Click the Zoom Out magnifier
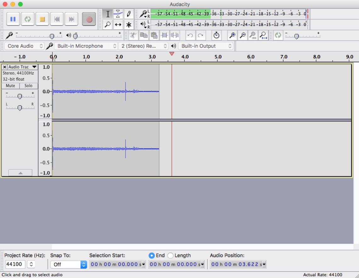This screenshot has height=278, width=359. (243, 35)
